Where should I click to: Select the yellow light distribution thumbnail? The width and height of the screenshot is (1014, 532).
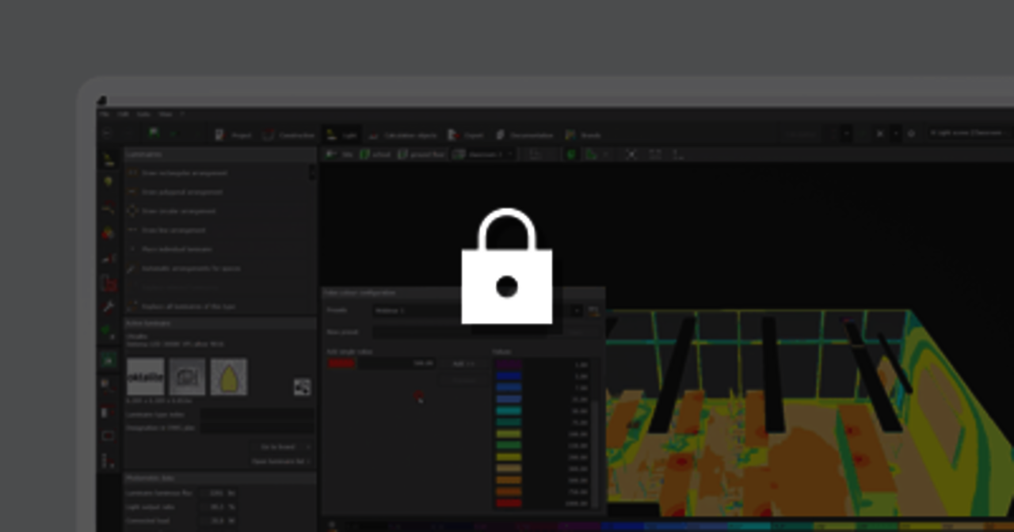[228, 378]
